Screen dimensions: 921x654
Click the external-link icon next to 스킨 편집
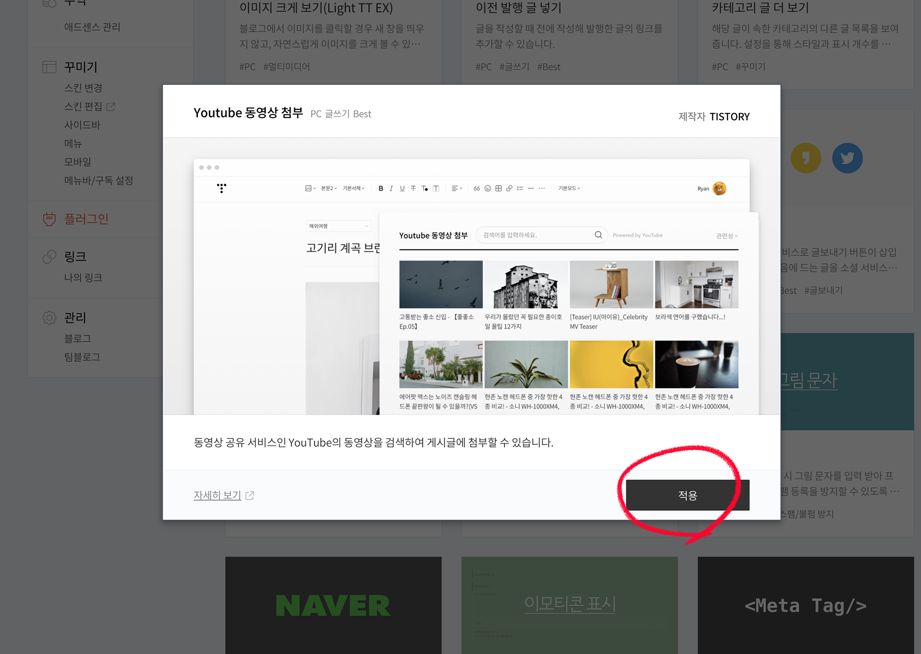tap(111, 106)
